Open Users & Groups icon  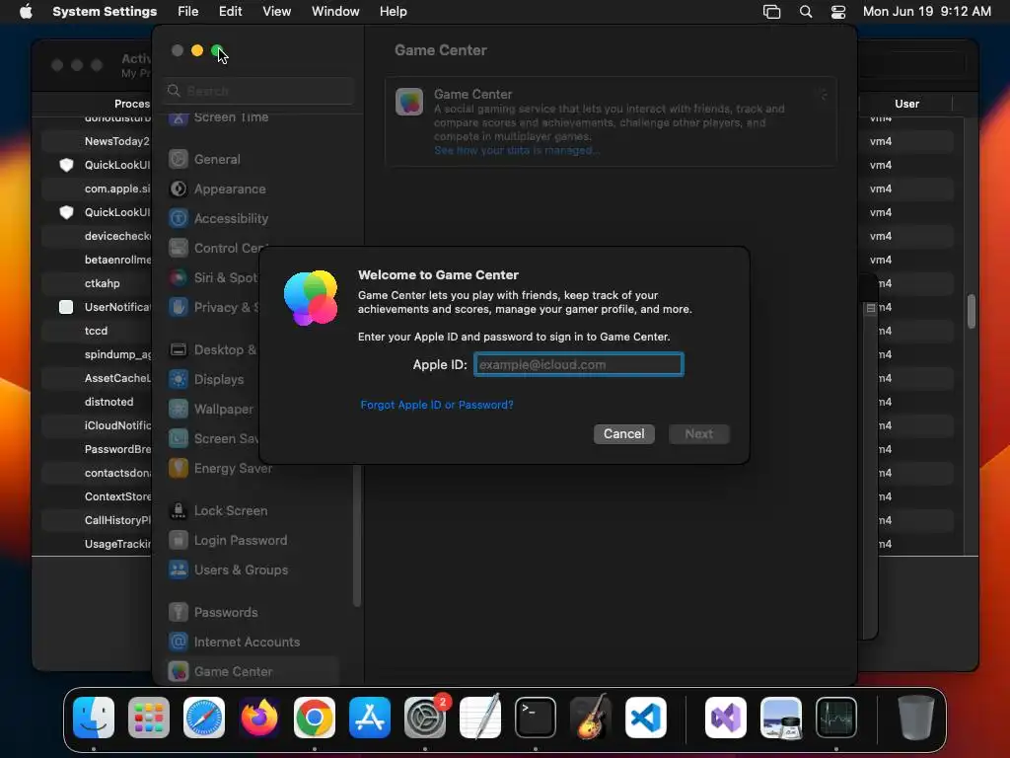pyautogui.click(x=179, y=570)
